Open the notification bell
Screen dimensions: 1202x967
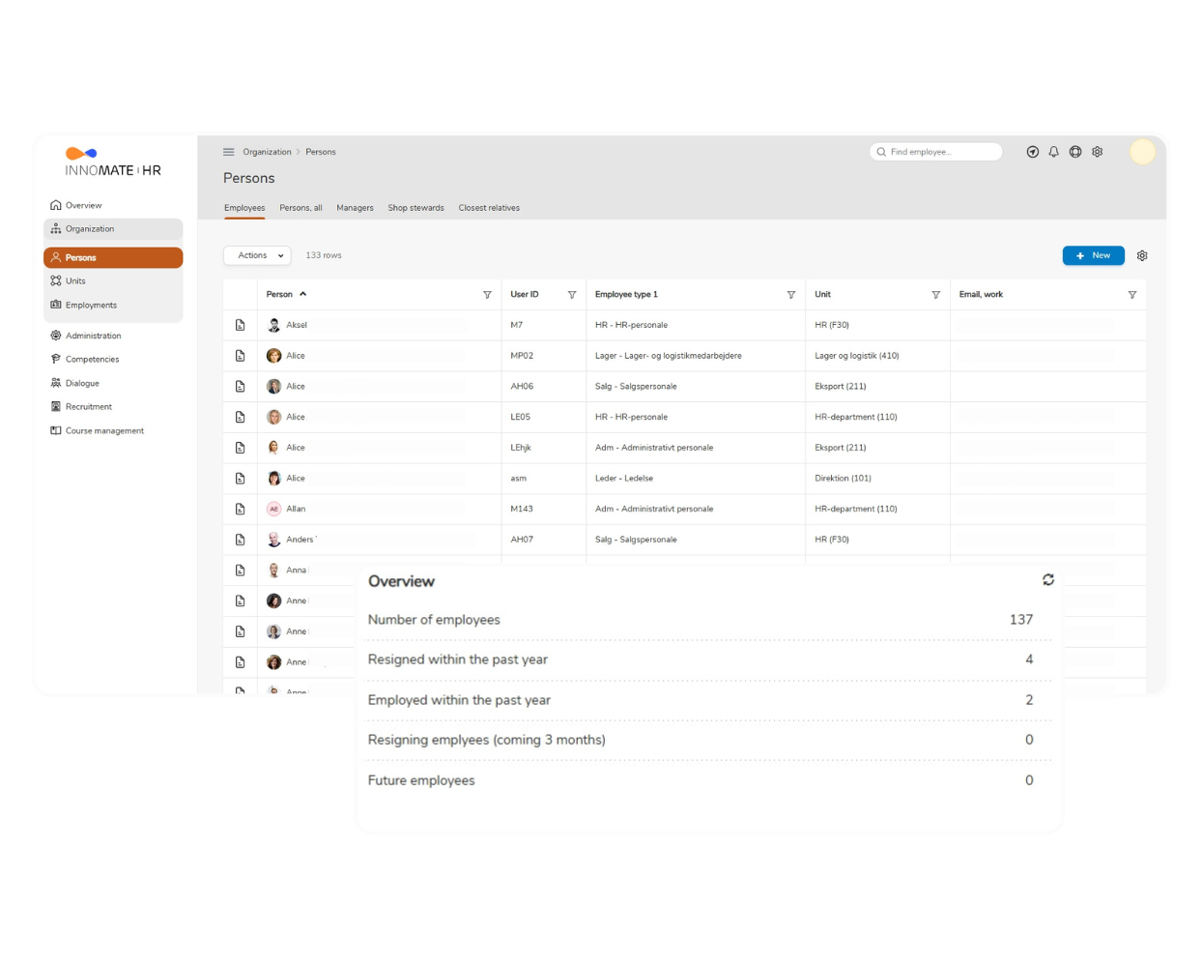coord(1053,152)
